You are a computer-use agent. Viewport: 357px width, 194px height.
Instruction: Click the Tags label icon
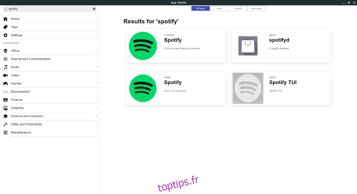[x=5, y=27]
